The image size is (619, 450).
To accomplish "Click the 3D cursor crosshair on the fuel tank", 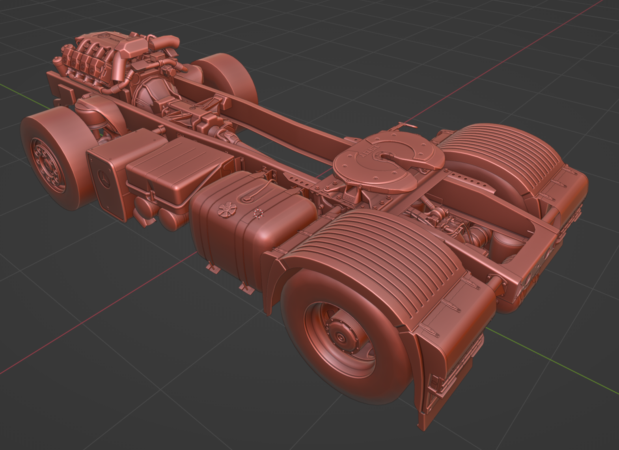I will (258, 214).
